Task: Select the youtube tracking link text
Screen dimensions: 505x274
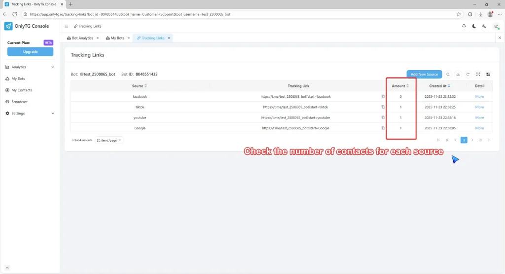Action: coord(295,117)
